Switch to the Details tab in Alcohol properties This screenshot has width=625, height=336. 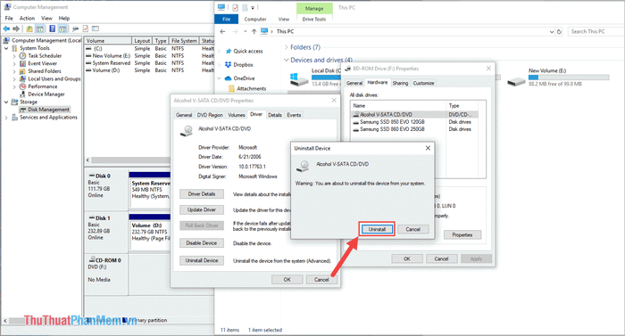pyautogui.click(x=275, y=115)
